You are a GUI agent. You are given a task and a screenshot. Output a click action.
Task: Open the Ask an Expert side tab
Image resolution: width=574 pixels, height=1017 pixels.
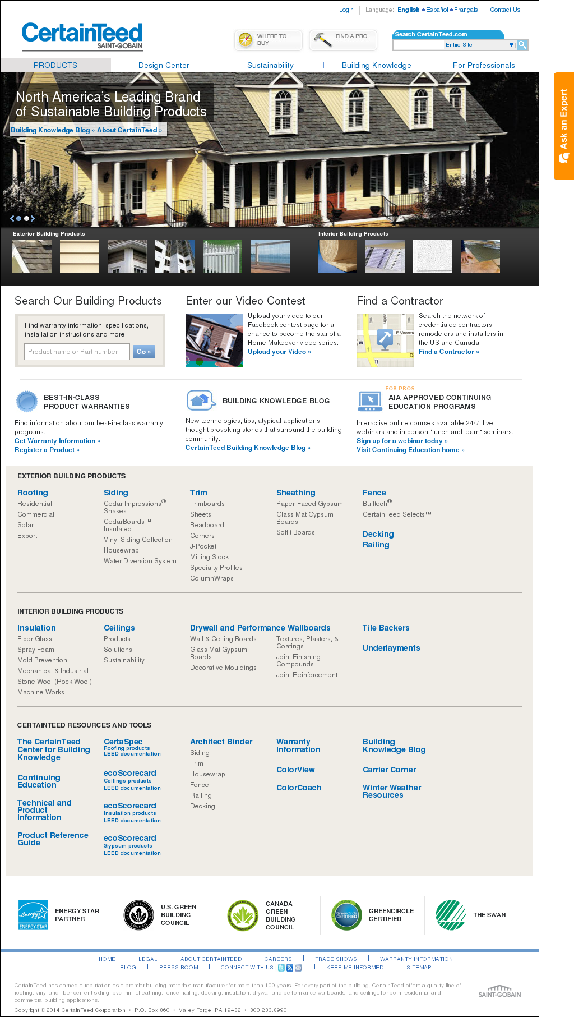point(563,126)
